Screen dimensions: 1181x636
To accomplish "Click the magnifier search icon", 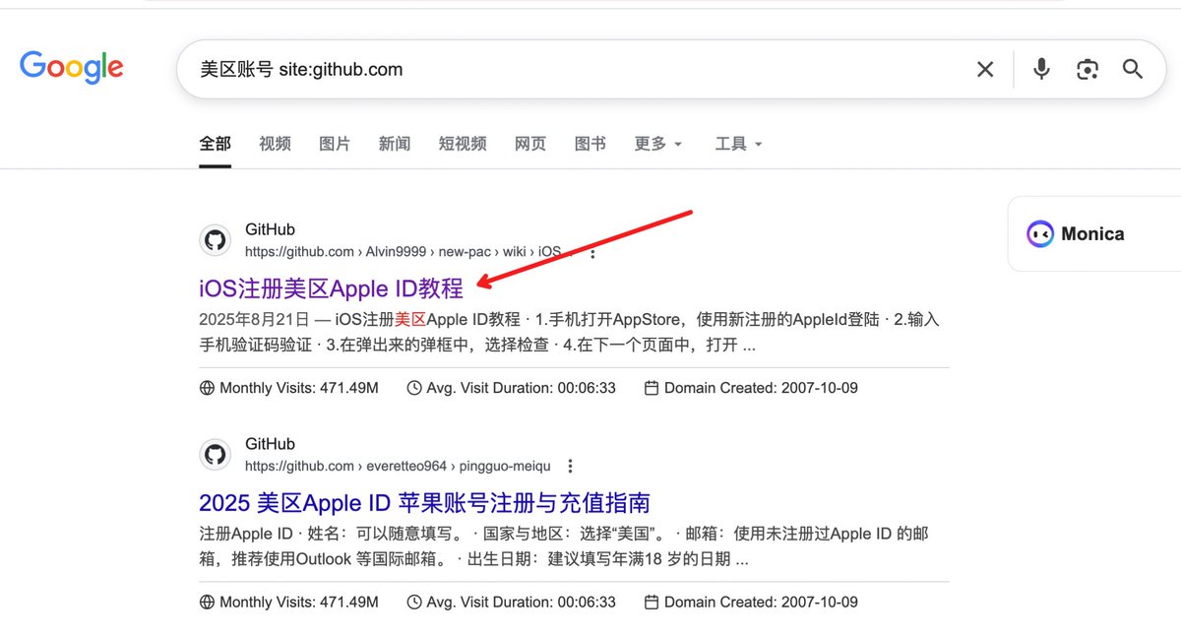I will click(1133, 69).
